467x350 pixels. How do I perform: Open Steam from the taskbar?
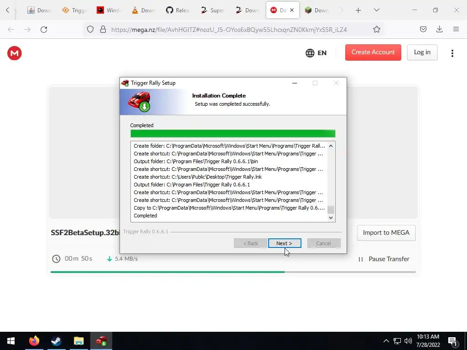(x=56, y=341)
